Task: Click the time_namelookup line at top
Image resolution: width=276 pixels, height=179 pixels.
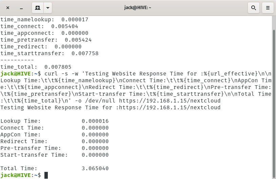Action: click(x=44, y=20)
